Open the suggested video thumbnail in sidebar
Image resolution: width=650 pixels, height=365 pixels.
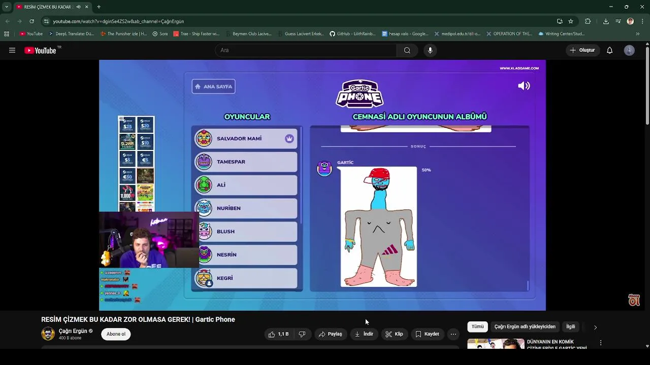pyautogui.click(x=496, y=344)
